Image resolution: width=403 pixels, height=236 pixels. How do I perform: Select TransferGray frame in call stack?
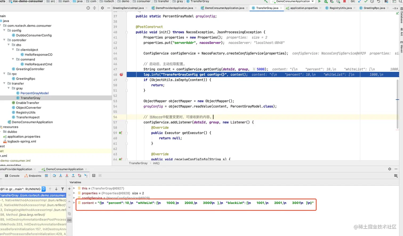[33, 195]
